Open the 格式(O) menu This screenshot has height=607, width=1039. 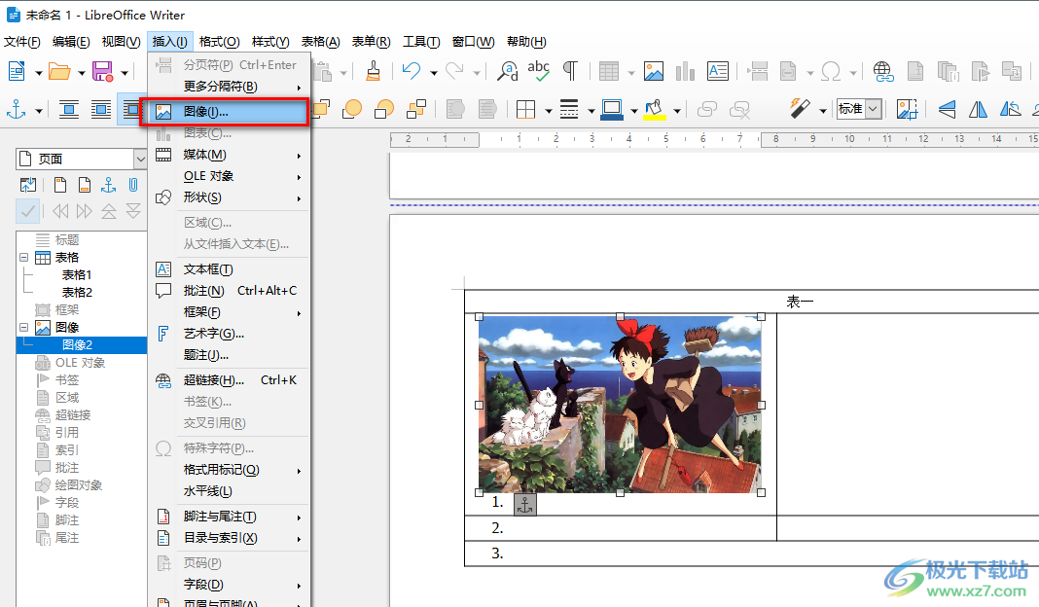coord(219,42)
